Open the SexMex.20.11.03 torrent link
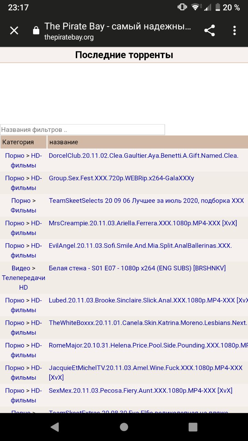Screen dimensions: 248x441 click(x=141, y=390)
